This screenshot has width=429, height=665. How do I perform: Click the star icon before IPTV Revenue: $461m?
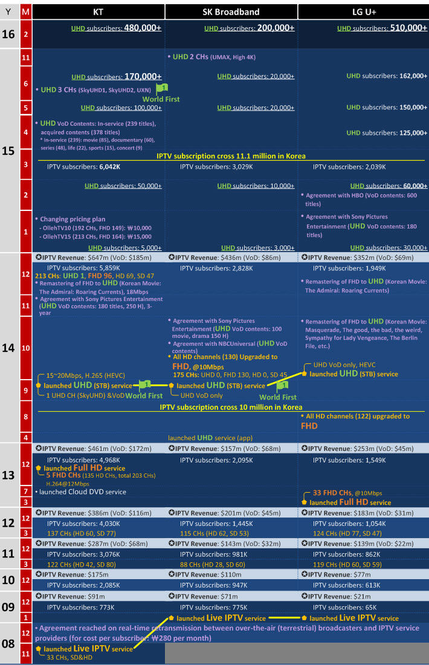click(x=39, y=449)
